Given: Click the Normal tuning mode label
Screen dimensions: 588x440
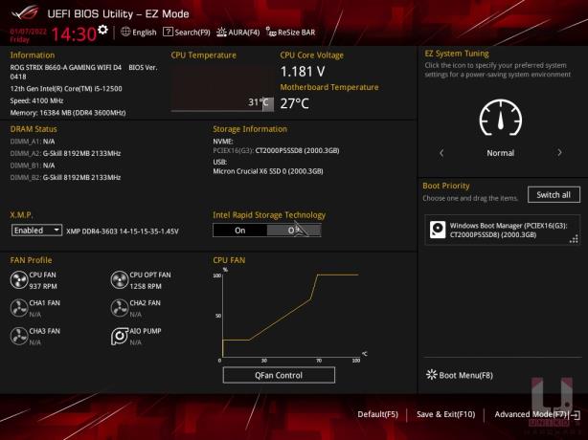Looking at the screenshot, I should [500, 153].
